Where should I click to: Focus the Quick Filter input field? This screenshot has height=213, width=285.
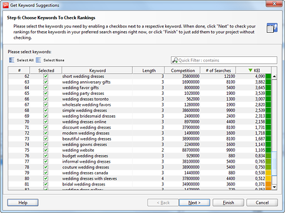[224, 60]
